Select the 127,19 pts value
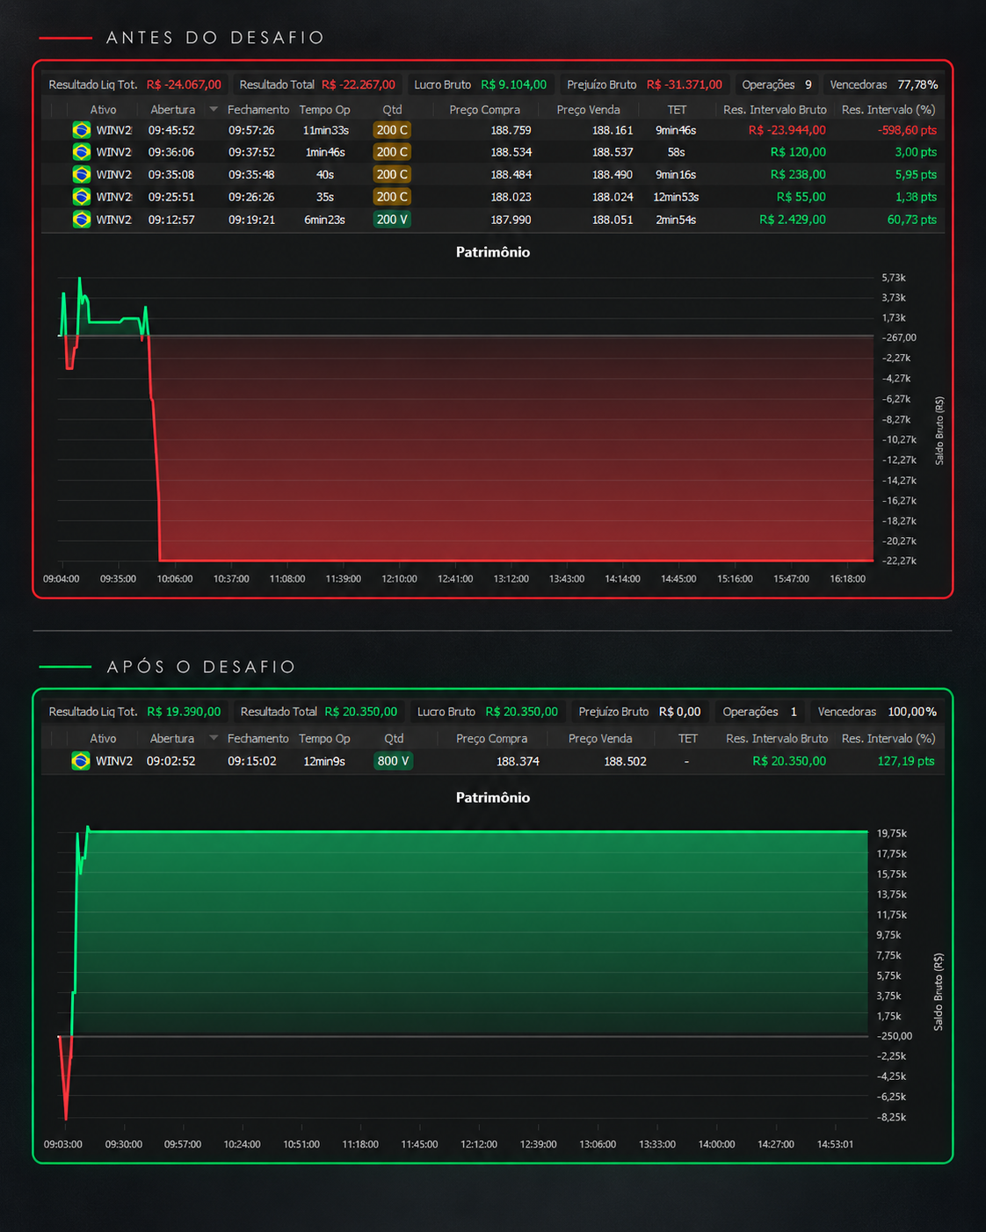Viewport: 986px width, 1232px height. click(906, 761)
